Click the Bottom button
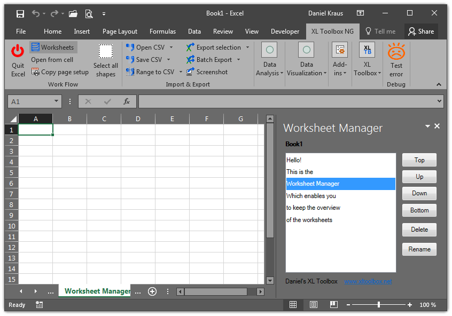The image size is (452, 316). click(x=419, y=210)
